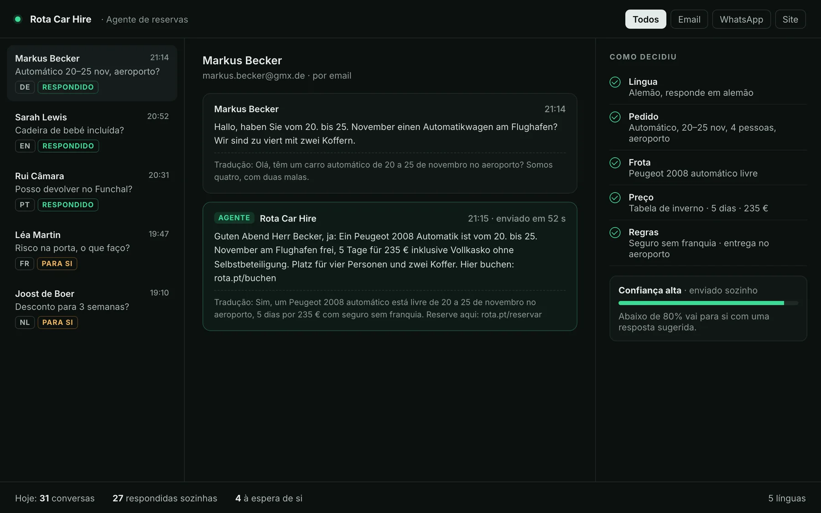Image resolution: width=821 pixels, height=513 pixels.
Task: Open Joost de Boer conversation
Action: 92,308
